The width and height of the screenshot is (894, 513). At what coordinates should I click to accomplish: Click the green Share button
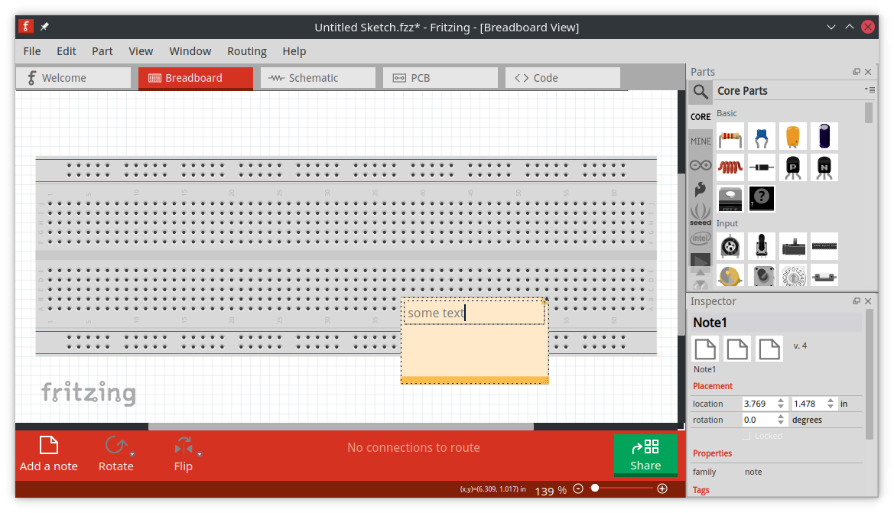tap(645, 455)
